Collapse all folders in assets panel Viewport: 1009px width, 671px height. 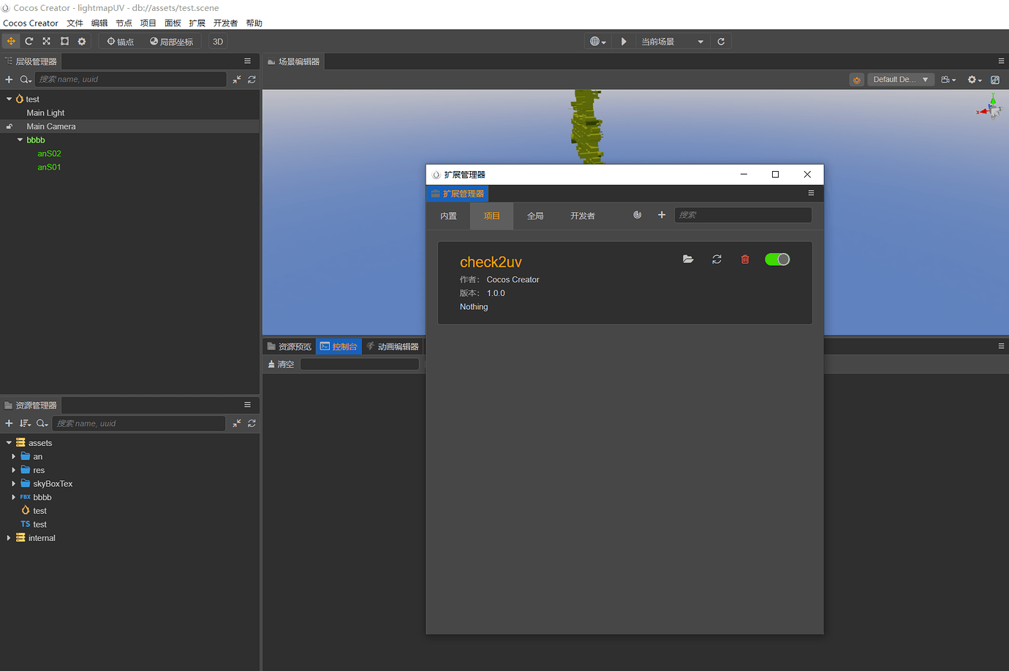tap(237, 424)
